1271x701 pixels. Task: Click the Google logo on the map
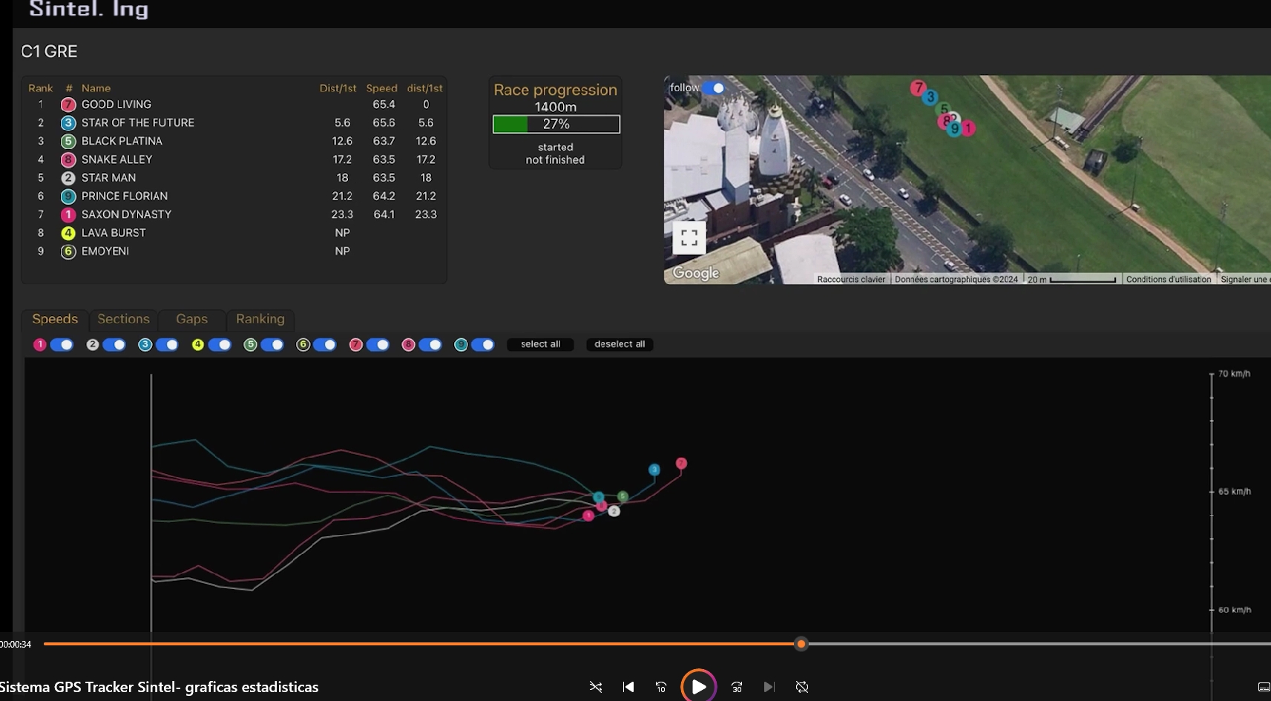pyautogui.click(x=696, y=273)
